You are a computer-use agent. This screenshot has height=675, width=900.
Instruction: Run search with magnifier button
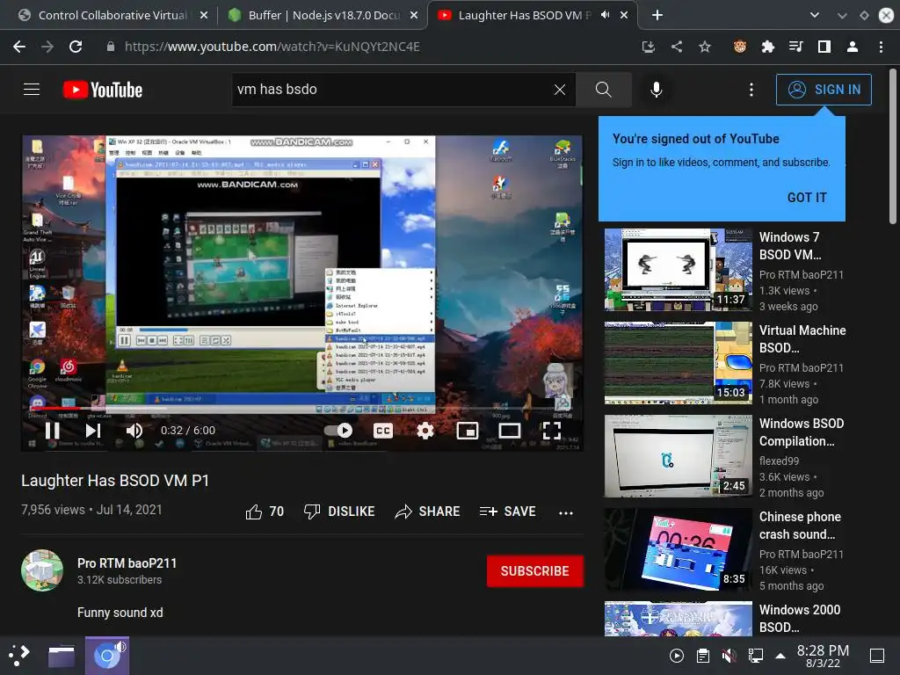603,90
